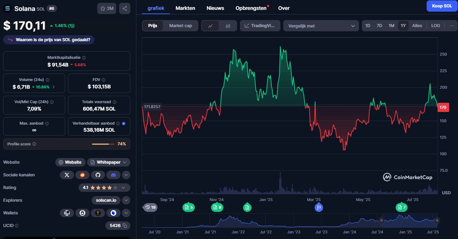Open the Binance wallet icon
The width and height of the screenshot is (458, 239).
[x=98, y=213]
